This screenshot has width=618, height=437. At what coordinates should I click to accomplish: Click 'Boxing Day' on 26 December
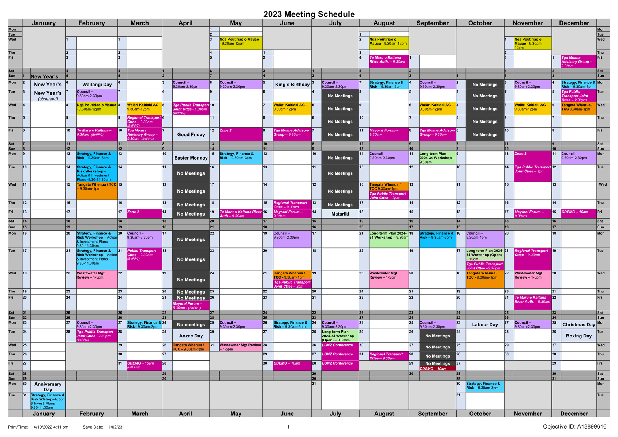[x=578, y=336]
